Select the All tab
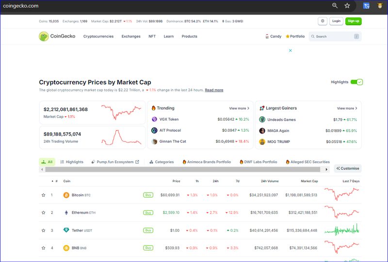388x262 pixels. tap(47, 162)
